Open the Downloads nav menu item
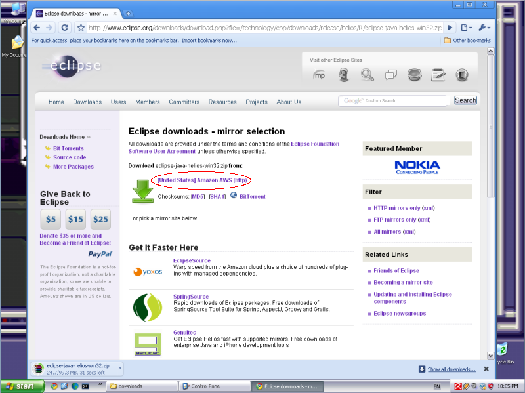 87,102
